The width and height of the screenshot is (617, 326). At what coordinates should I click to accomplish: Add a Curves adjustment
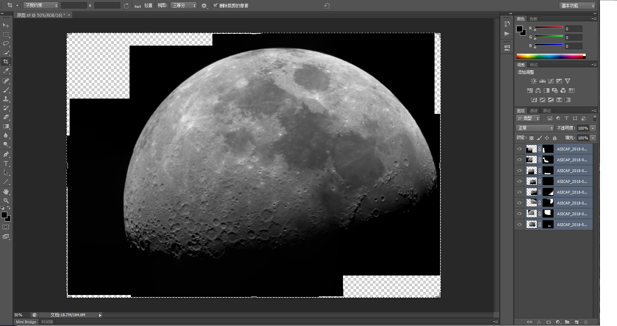point(551,81)
